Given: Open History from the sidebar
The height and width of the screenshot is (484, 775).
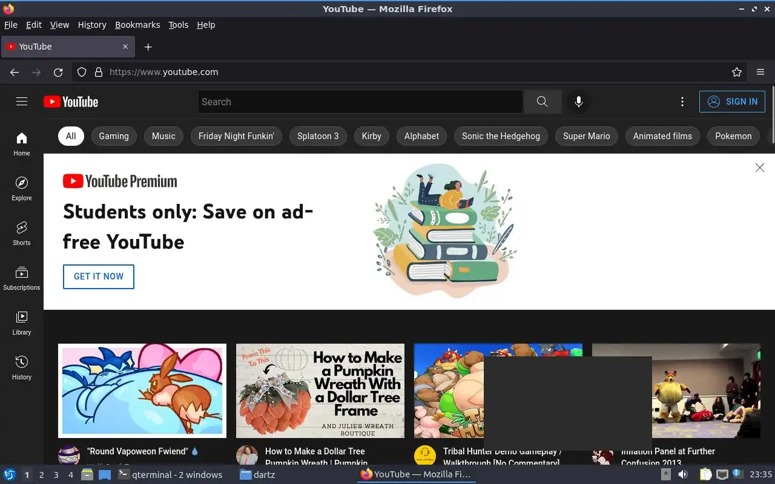Looking at the screenshot, I should click(22, 368).
